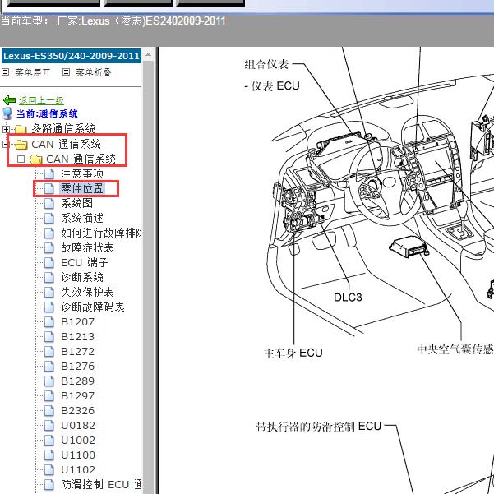Click the document icon beside B1289
The image size is (494, 494).
tap(48, 381)
